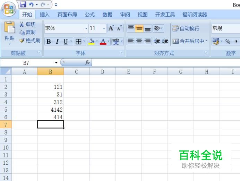Align text right
Screen dimensions: 240x181
click(x=147, y=41)
